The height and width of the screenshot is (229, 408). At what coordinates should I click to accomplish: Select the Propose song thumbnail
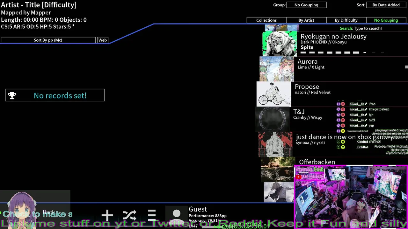coord(274,94)
